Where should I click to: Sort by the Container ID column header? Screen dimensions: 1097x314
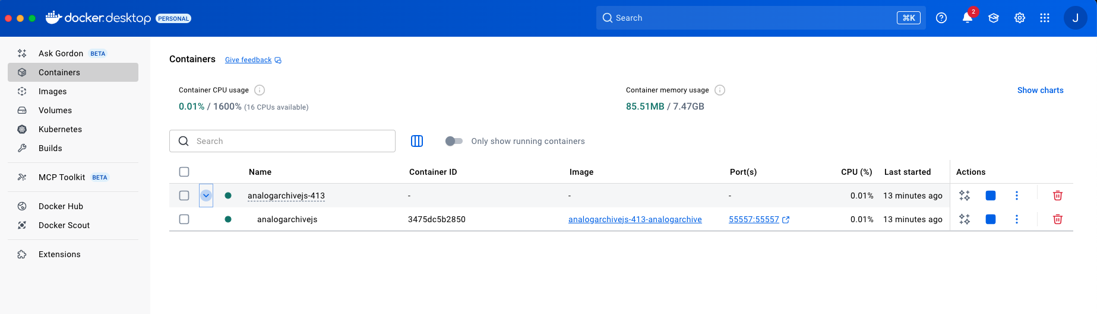[x=433, y=172]
